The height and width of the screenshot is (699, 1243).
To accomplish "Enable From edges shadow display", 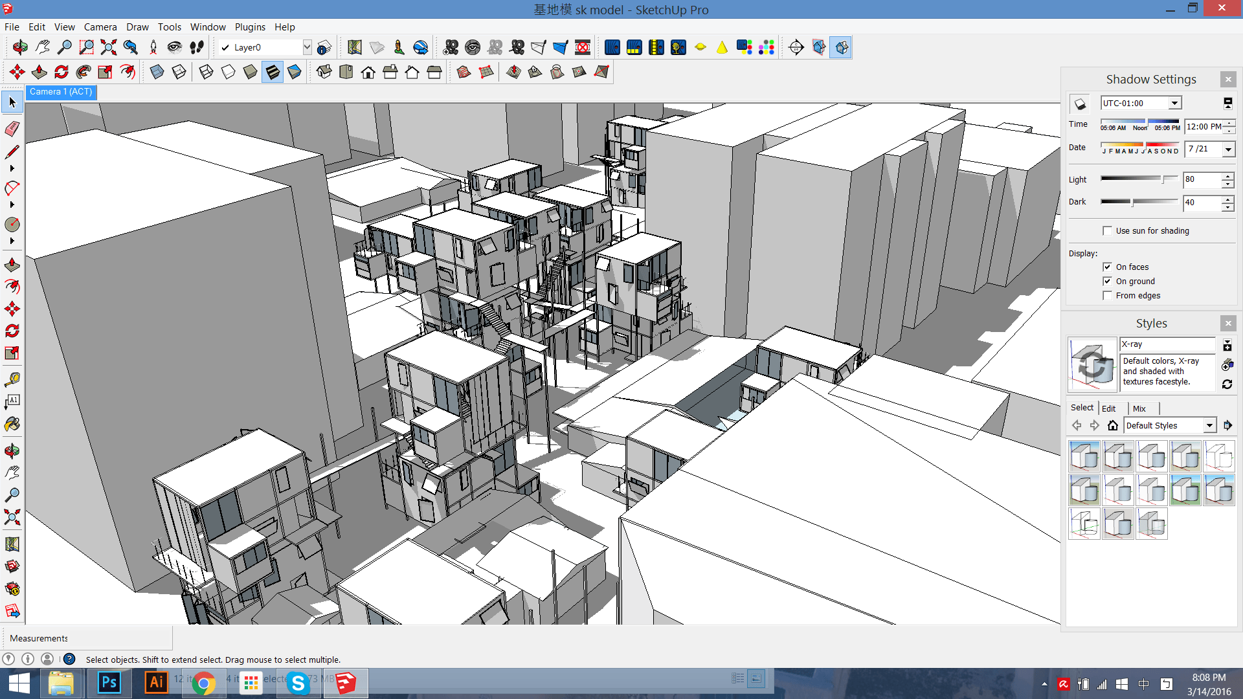I will [1108, 296].
